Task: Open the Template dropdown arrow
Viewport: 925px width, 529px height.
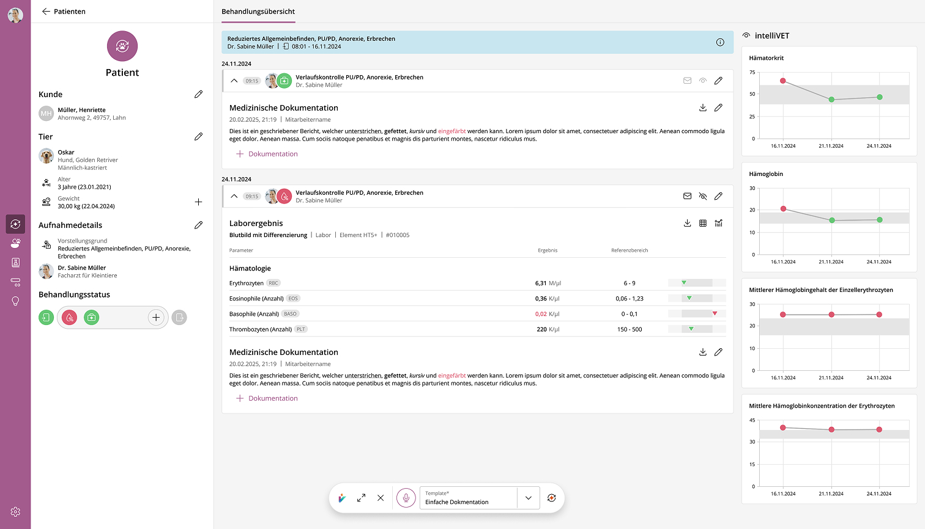Action: click(529, 498)
